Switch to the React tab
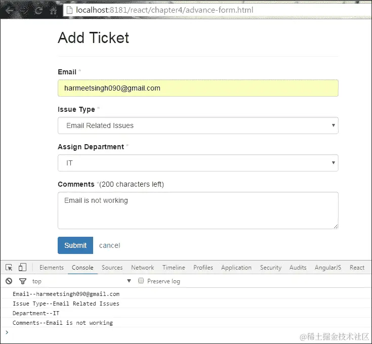 [357, 268]
